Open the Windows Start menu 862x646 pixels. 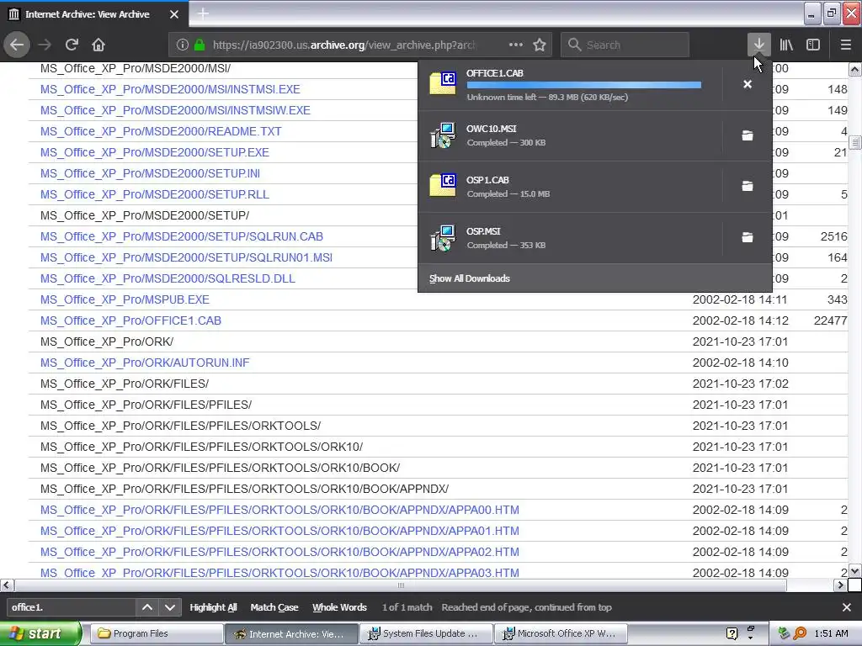pyautogui.click(x=40, y=633)
